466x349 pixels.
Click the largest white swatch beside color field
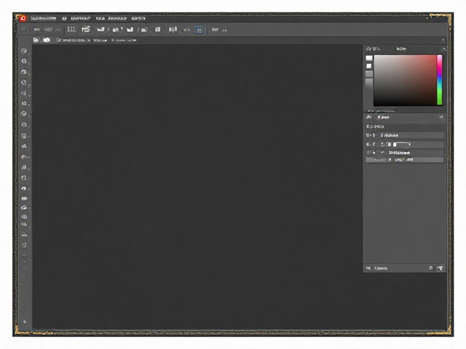pyautogui.click(x=369, y=58)
